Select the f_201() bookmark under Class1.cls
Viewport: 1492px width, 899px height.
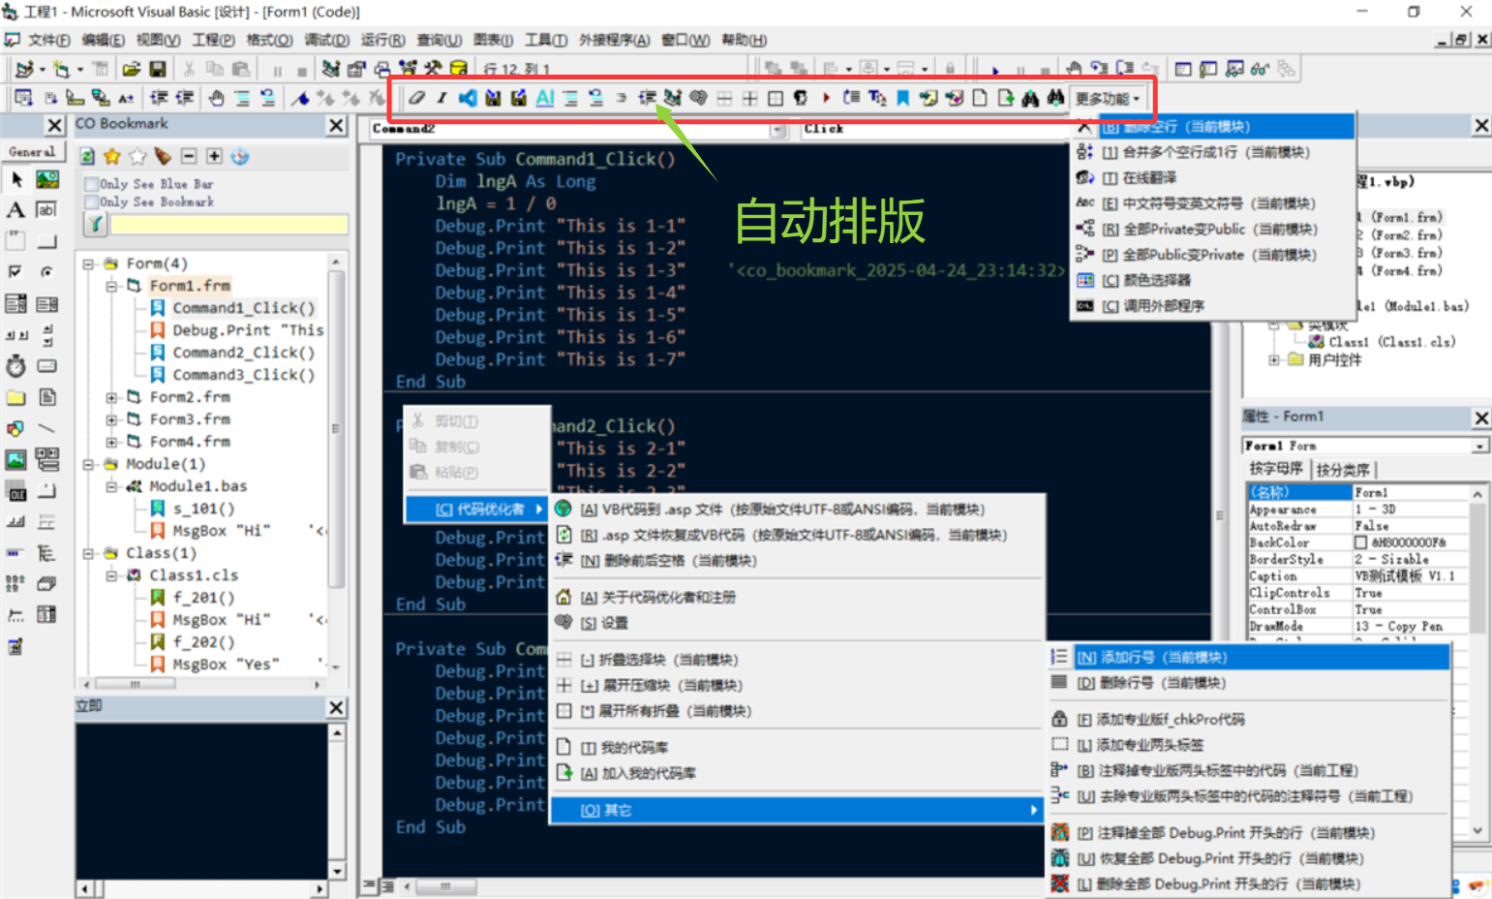pos(203,598)
